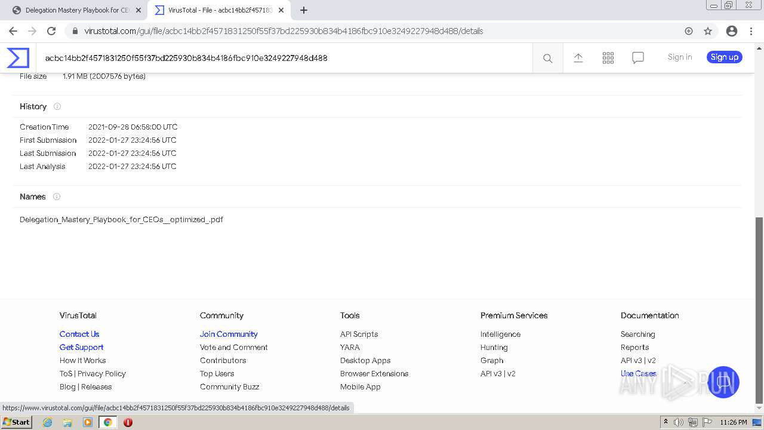
Task: Open Contributors link
Action: coord(223,361)
